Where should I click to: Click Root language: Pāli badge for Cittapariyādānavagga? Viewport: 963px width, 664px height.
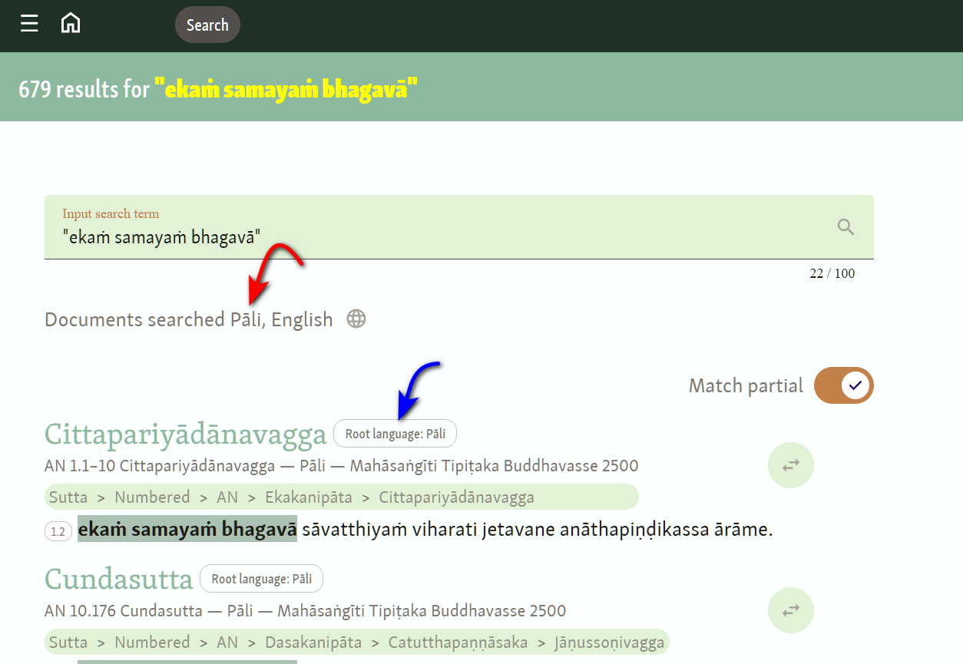click(395, 434)
